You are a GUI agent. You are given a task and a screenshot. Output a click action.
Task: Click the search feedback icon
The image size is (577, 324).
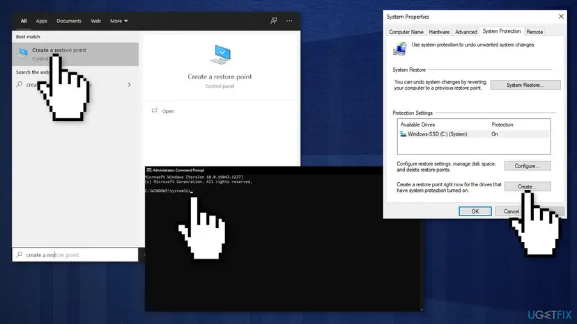point(273,21)
